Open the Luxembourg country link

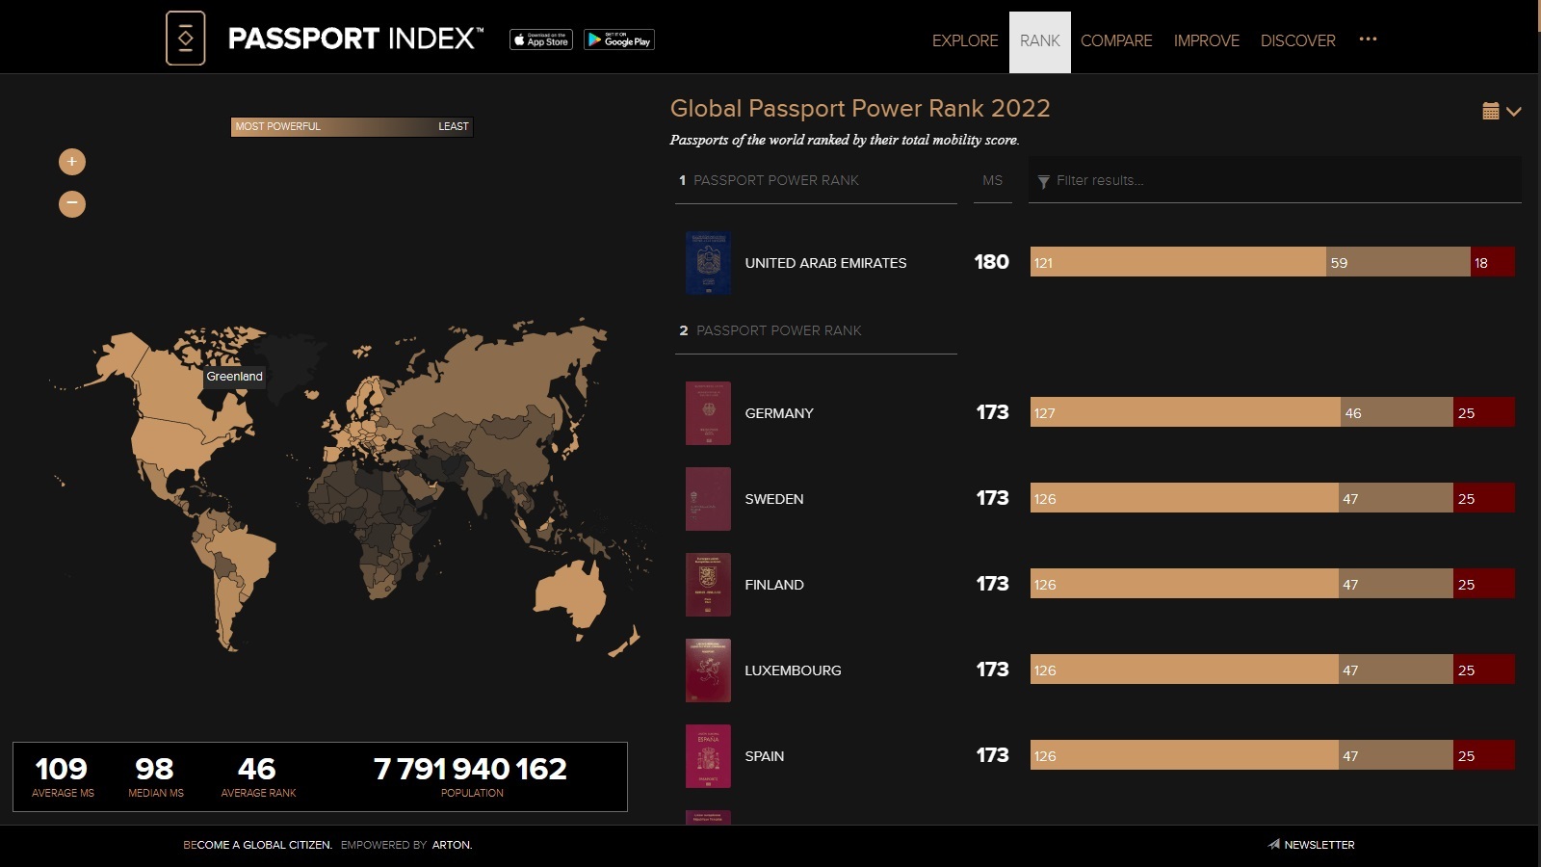pyautogui.click(x=793, y=670)
